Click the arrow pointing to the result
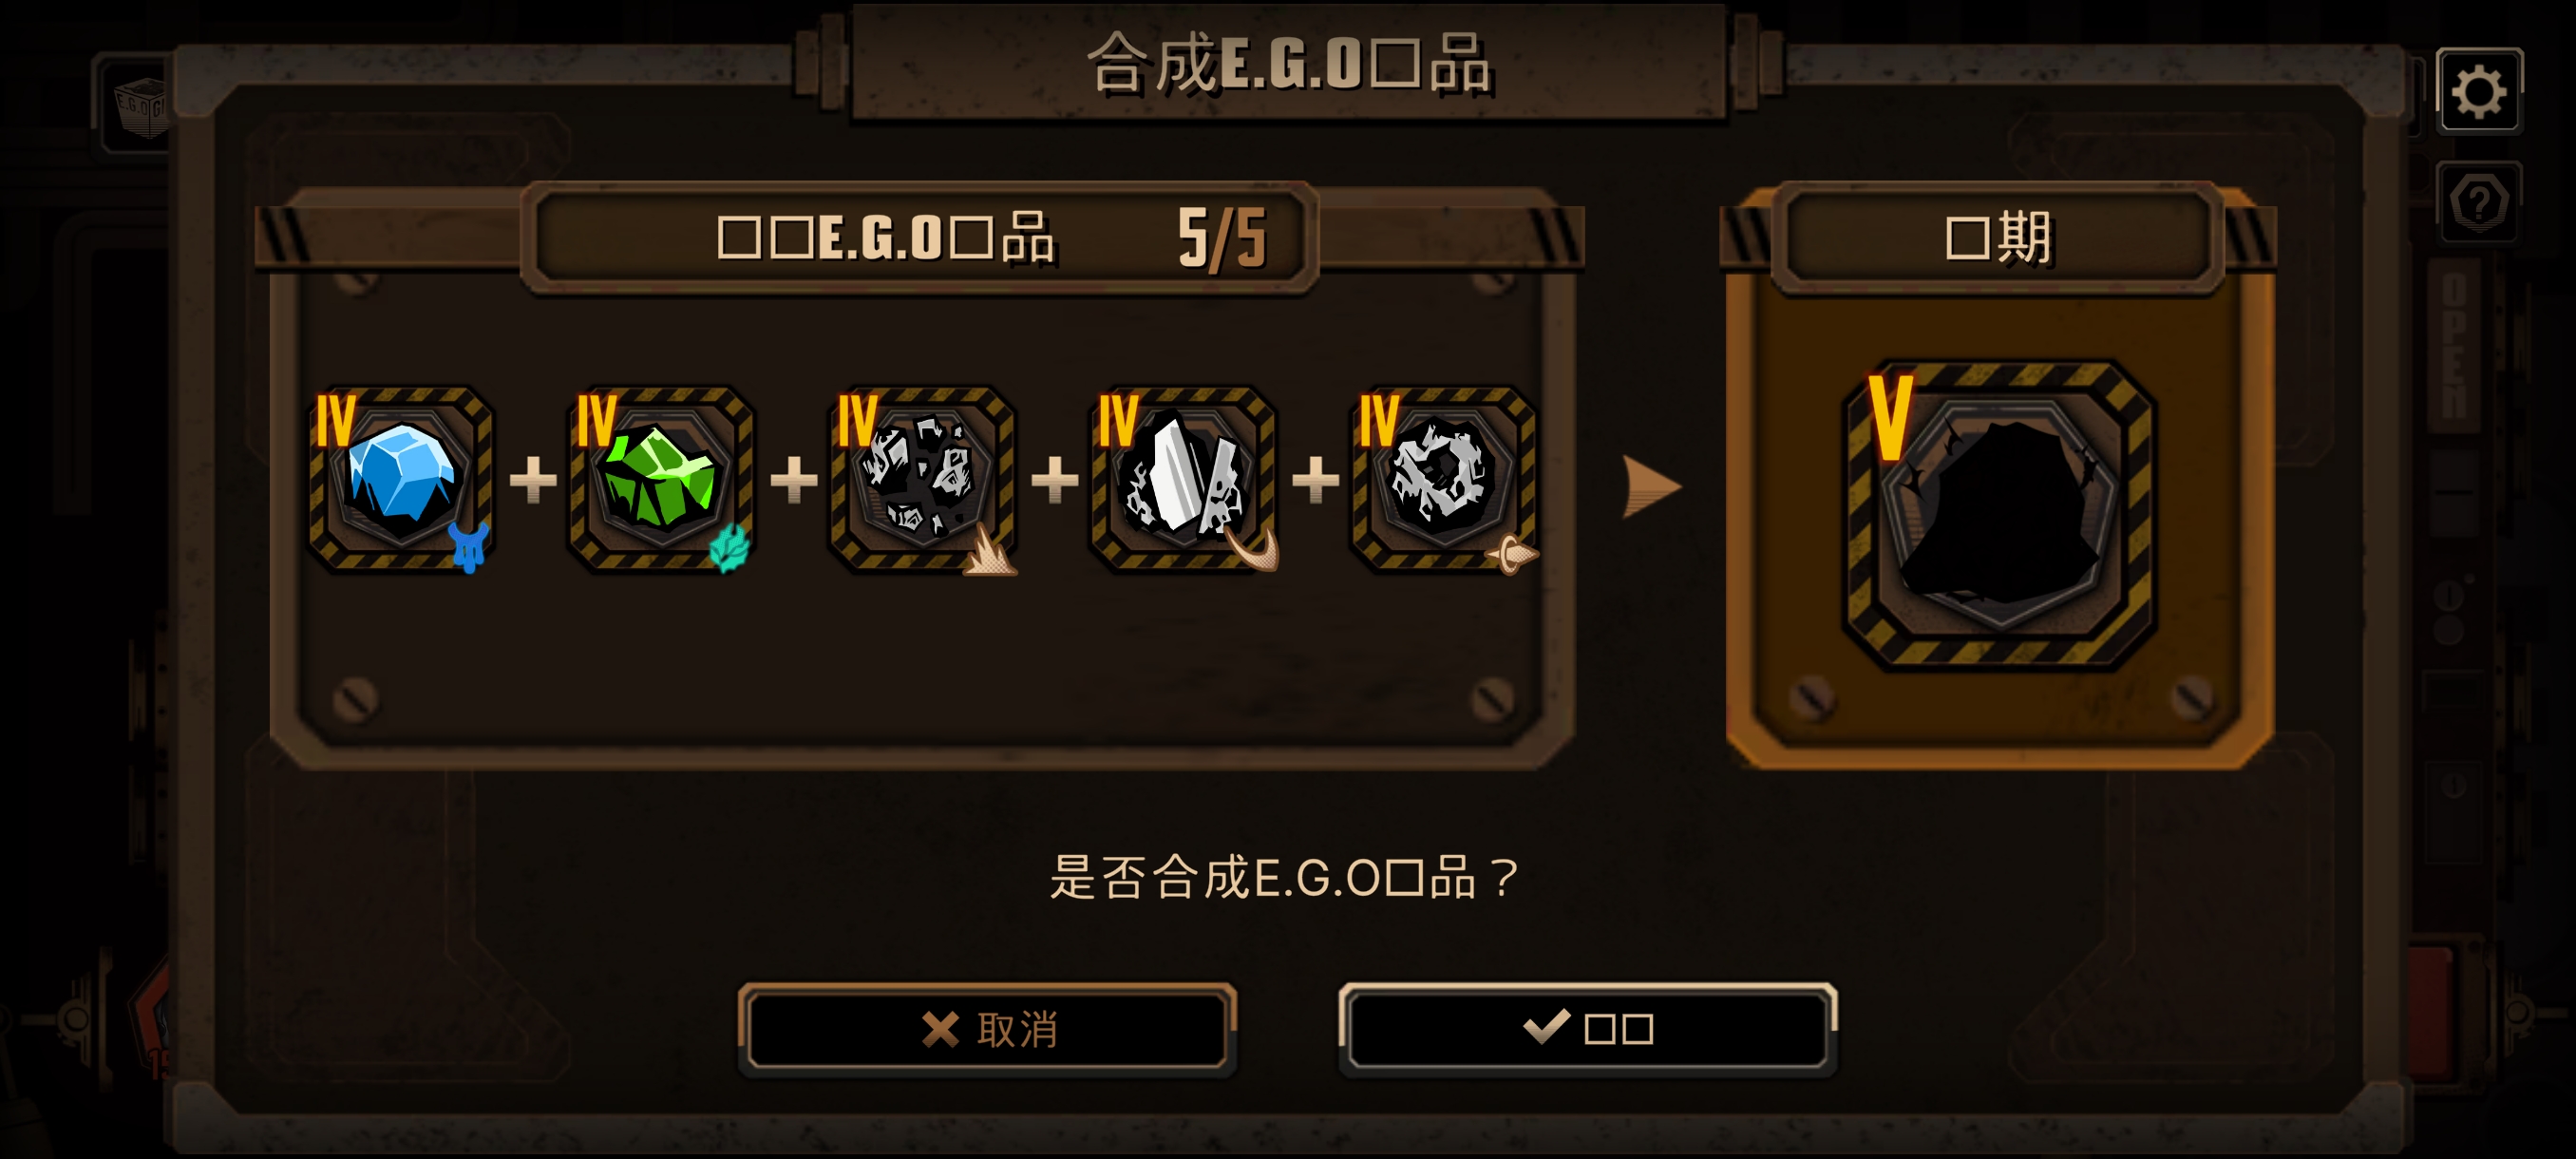 click(1650, 487)
